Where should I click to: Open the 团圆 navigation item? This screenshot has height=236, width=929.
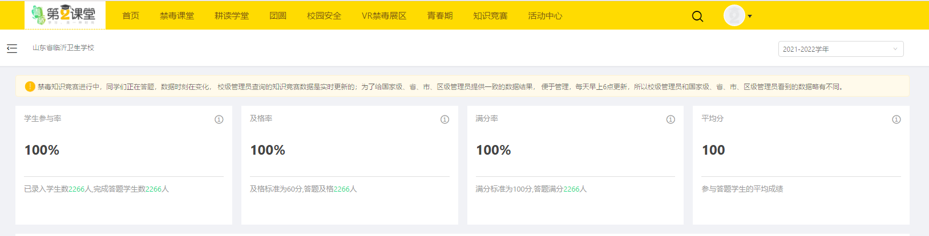click(278, 16)
